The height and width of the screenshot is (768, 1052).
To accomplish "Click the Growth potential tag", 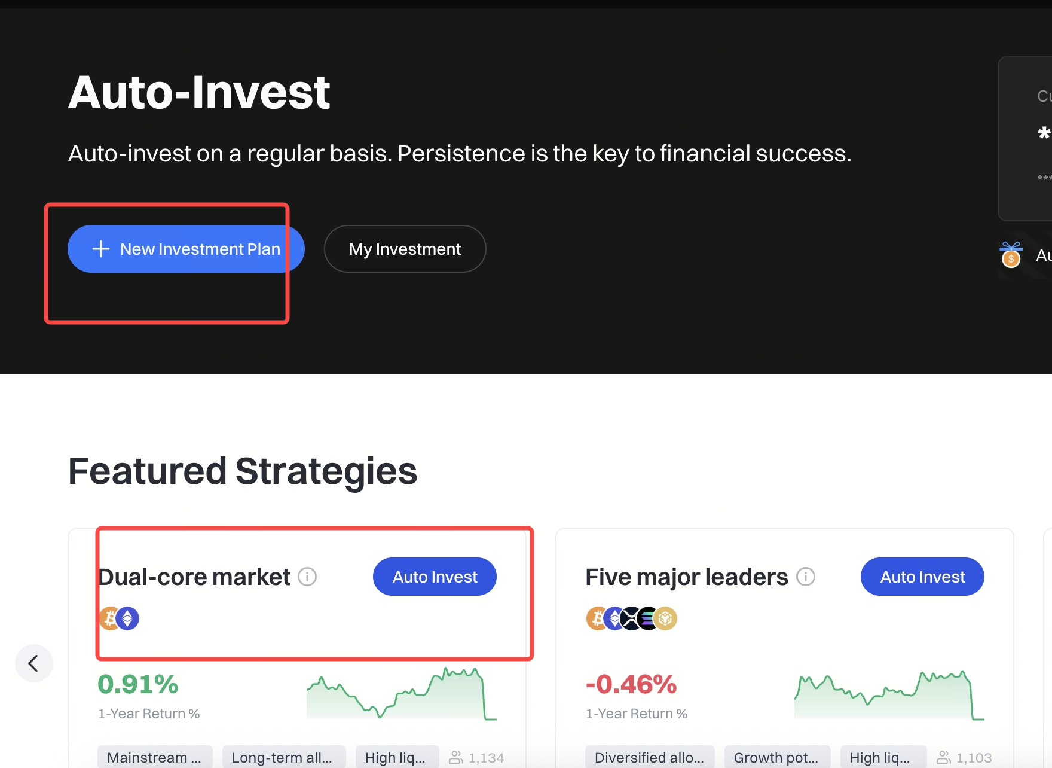I will click(777, 757).
